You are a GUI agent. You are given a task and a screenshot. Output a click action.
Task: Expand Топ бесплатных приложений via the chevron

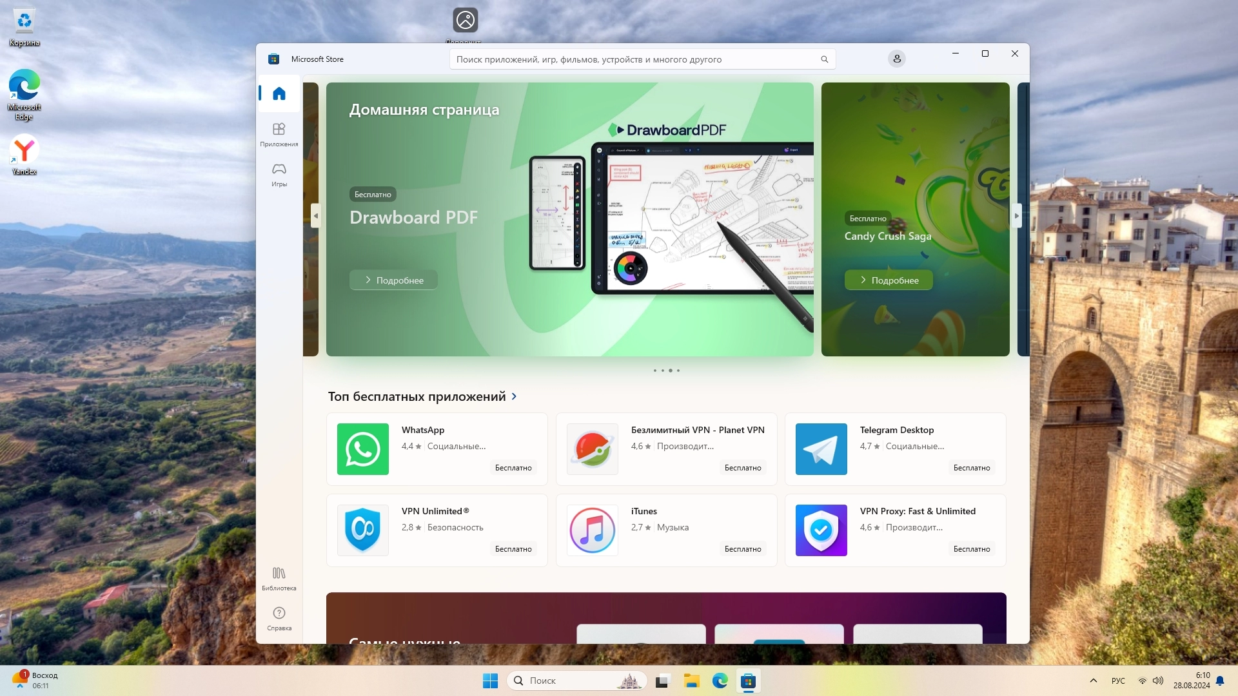point(514,396)
